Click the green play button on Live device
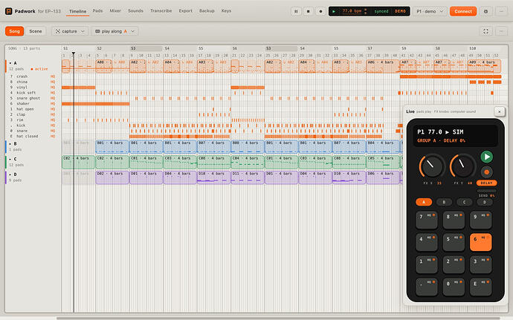Viewport: 513px width, 320px height. point(487,157)
